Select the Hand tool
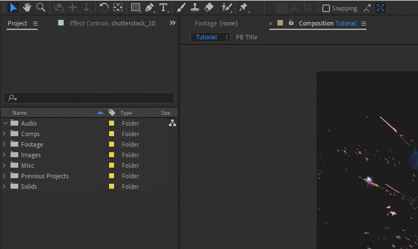418x249 pixels. pyautogui.click(x=27, y=8)
